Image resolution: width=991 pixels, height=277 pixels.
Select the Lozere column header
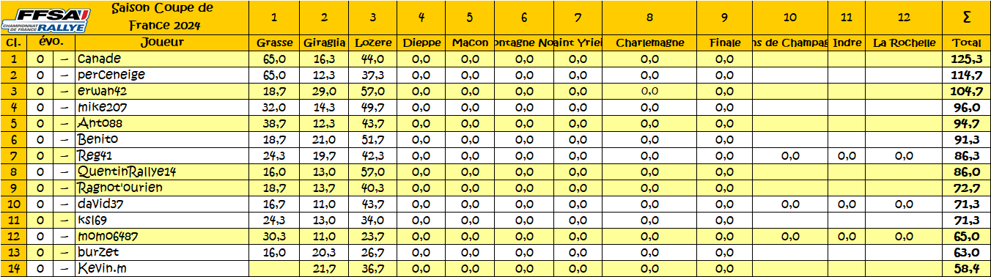tap(373, 43)
